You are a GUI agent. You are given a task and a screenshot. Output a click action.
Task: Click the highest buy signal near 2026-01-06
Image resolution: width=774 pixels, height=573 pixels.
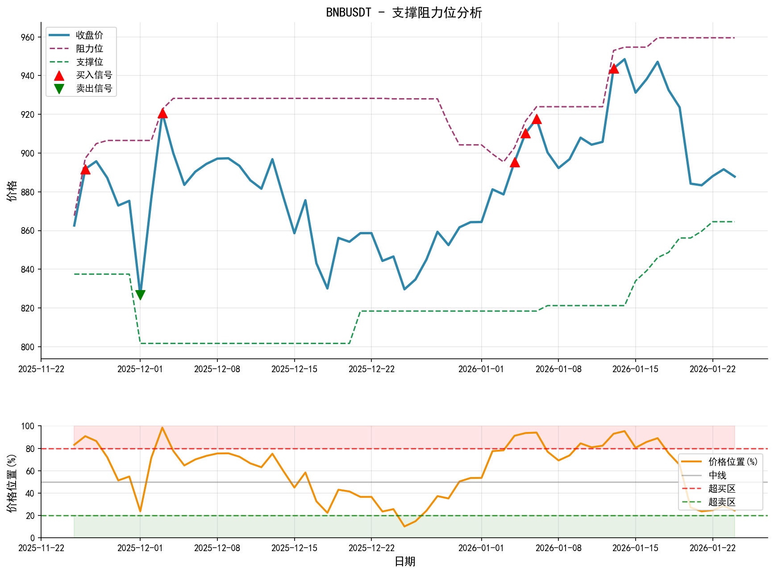pyautogui.click(x=537, y=120)
